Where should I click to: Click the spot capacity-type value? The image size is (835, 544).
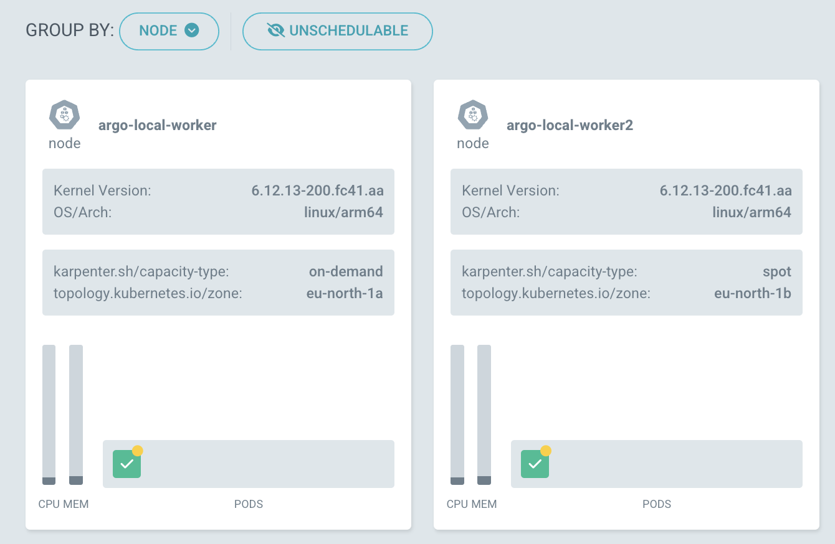click(776, 271)
